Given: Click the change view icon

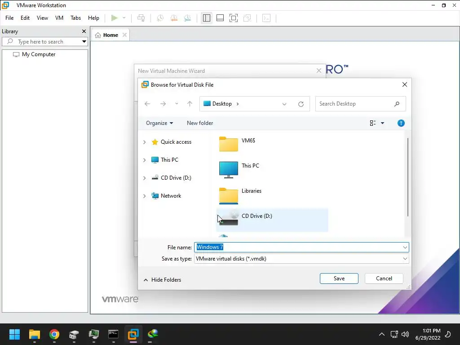Looking at the screenshot, I should pos(372,123).
